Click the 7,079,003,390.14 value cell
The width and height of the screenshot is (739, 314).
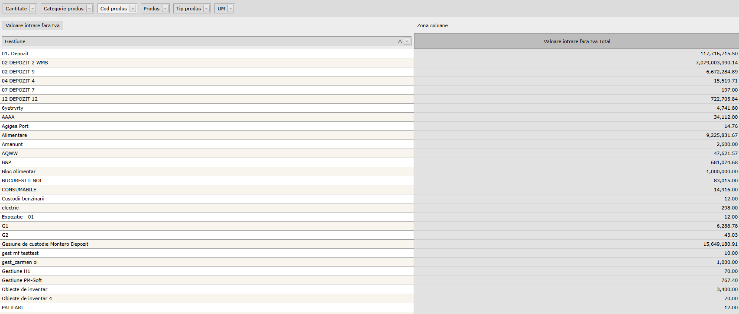[716, 63]
